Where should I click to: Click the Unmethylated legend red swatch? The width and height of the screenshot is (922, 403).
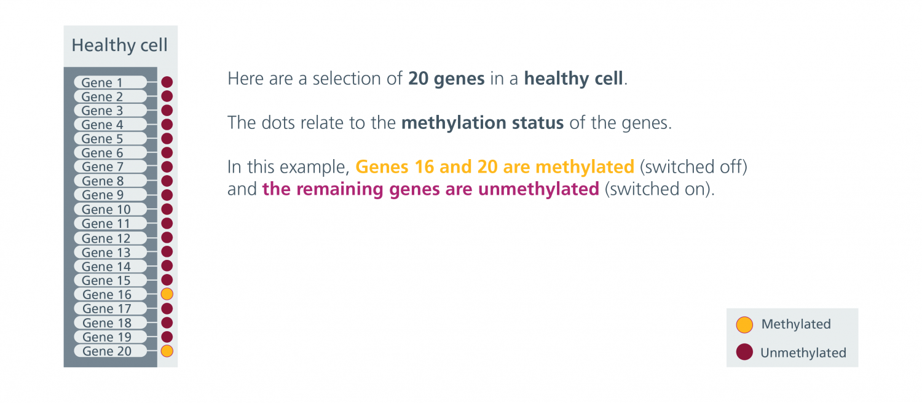pos(744,353)
